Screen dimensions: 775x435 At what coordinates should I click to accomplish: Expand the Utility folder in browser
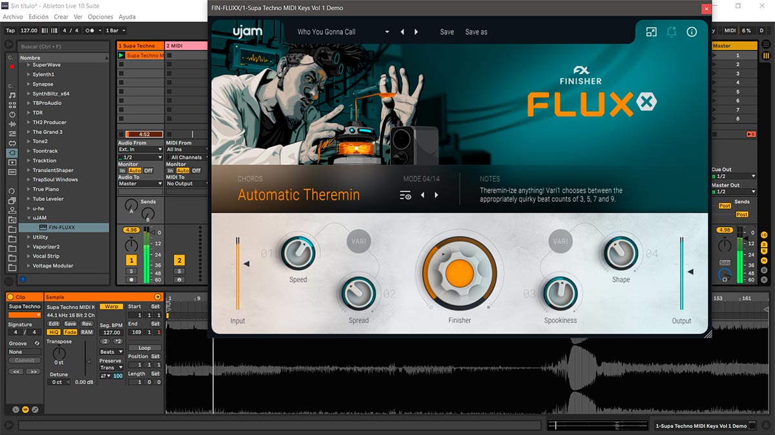point(29,237)
